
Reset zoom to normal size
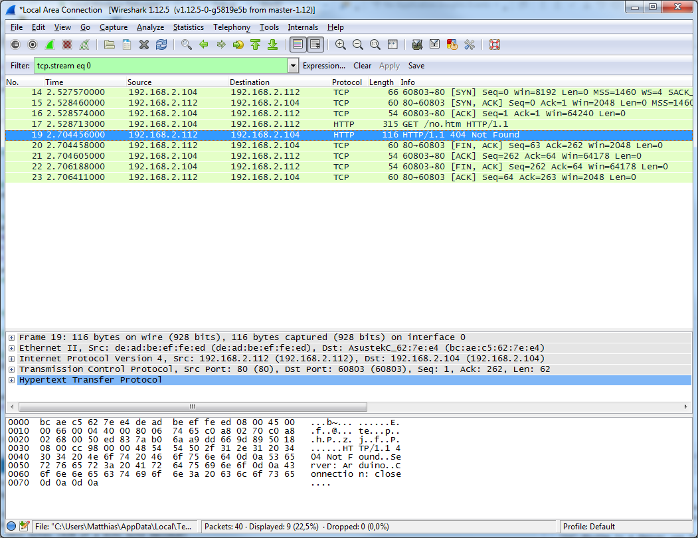[375, 45]
